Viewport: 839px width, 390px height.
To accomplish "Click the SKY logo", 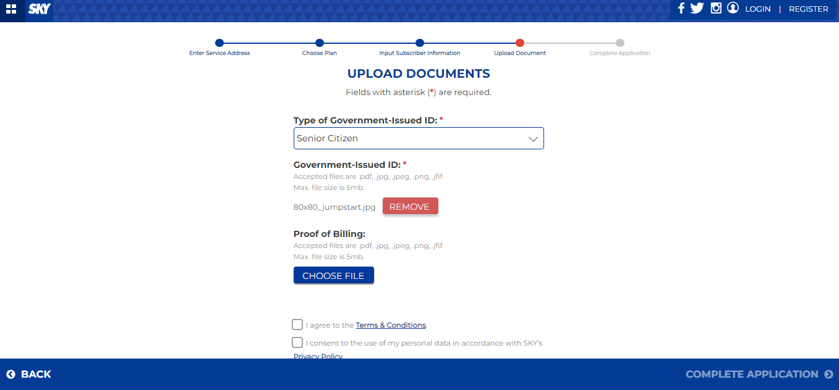I will [x=40, y=9].
